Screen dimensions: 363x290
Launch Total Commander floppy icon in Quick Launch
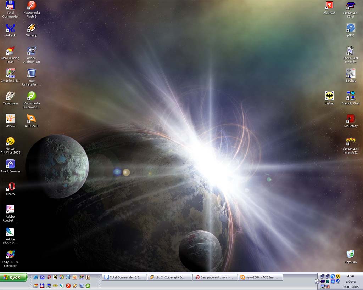42,286
